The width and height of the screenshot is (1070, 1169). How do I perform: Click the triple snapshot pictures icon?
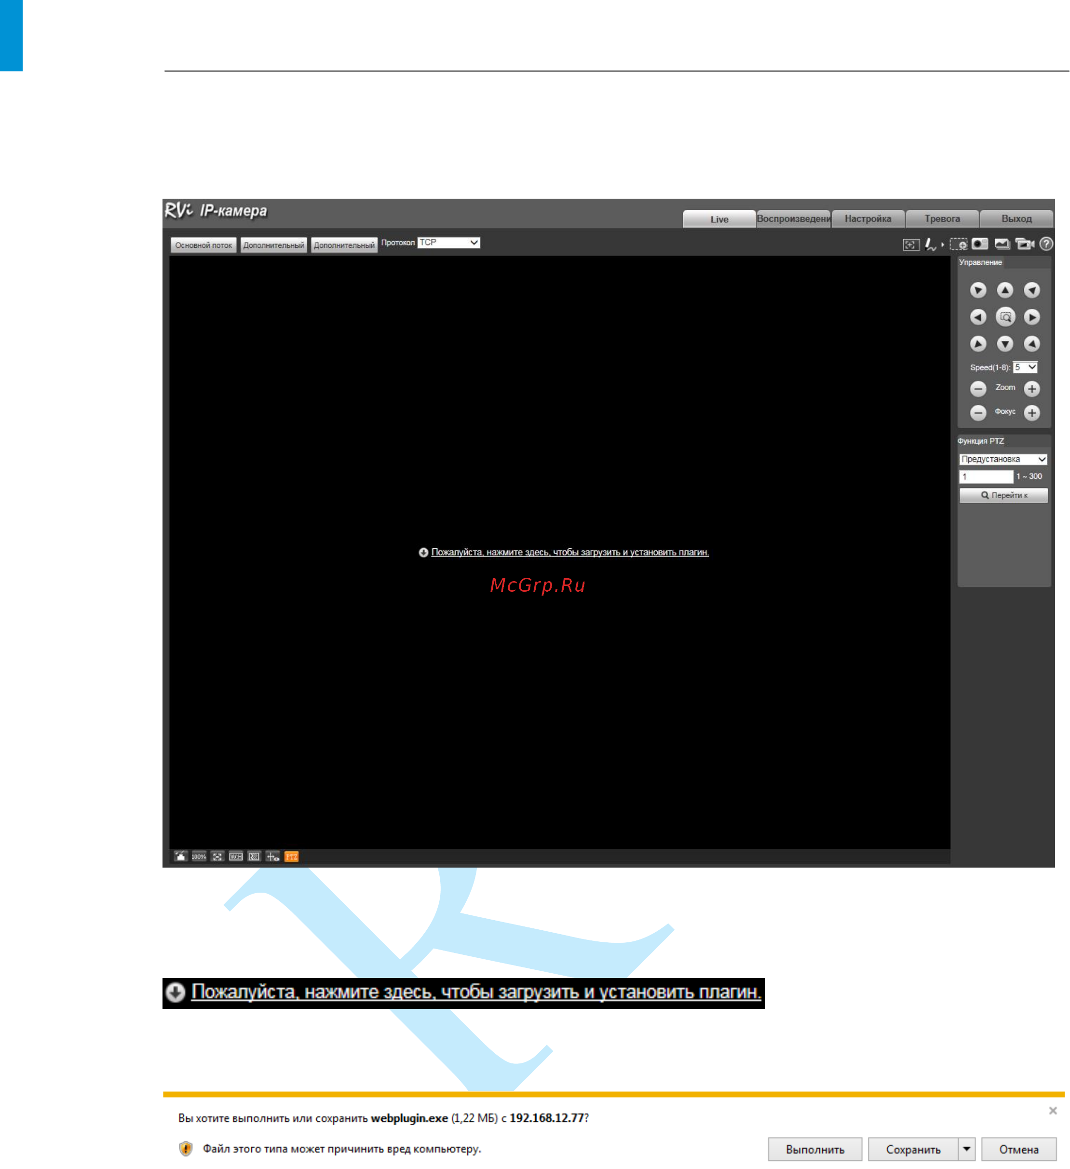point(1002,244)
